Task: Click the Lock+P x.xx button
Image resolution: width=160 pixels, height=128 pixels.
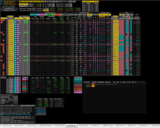Action: tap(88, 2)
